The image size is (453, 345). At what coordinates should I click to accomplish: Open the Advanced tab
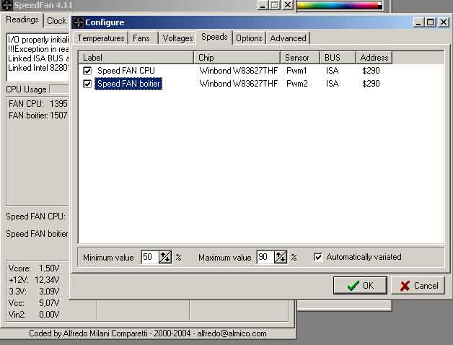tap(288, 38)
